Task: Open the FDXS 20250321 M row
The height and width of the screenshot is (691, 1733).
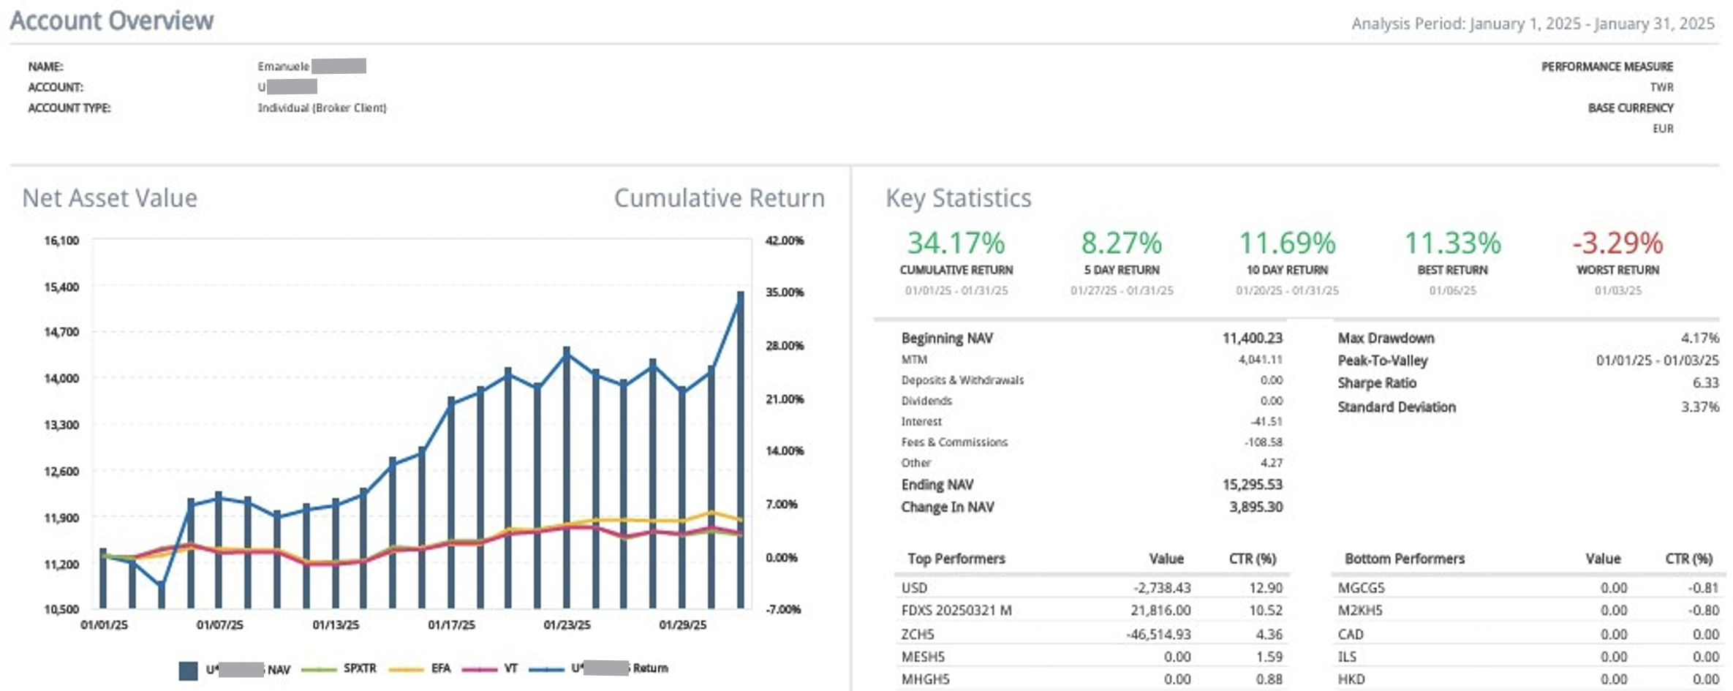Action: (x=956, y=611)
